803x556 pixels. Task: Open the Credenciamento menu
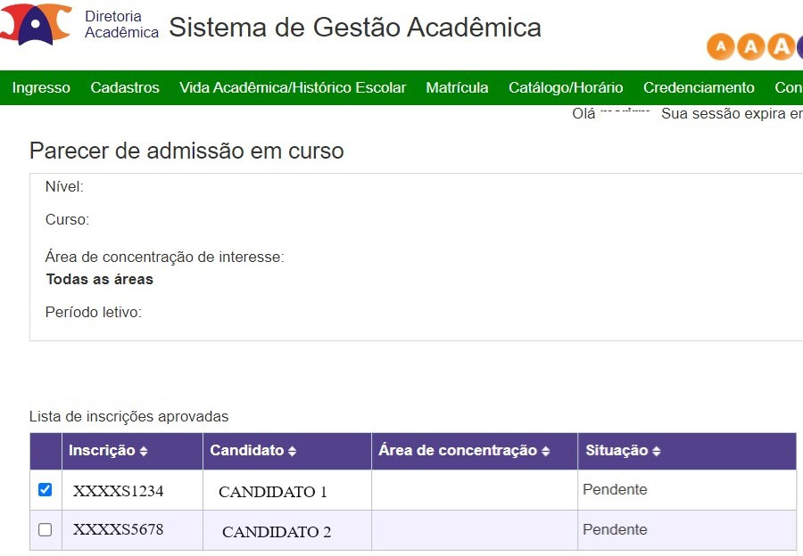pos(699,87)
